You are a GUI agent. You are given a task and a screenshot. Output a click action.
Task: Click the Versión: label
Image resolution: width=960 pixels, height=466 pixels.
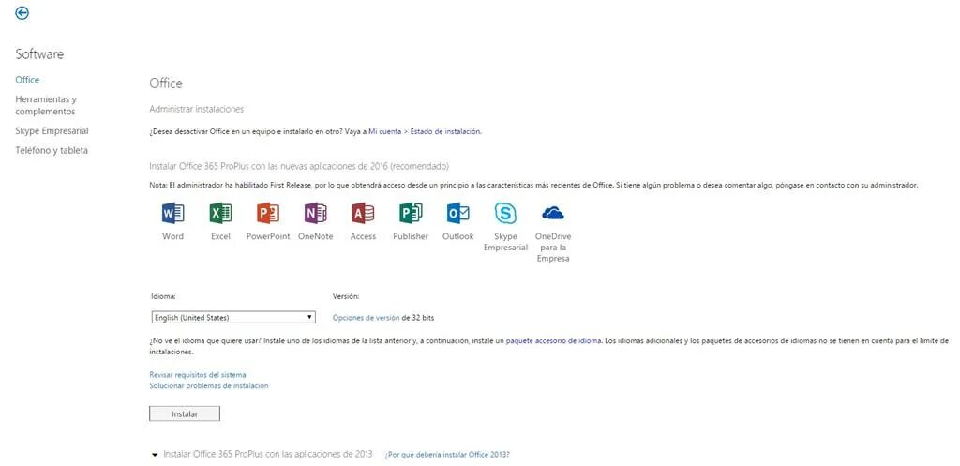point(346,296)
